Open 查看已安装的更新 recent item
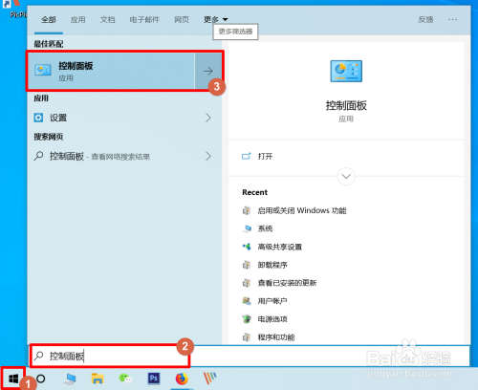Image resolution: width=478 pixels, height=390 pixels. tap(287, 283)
